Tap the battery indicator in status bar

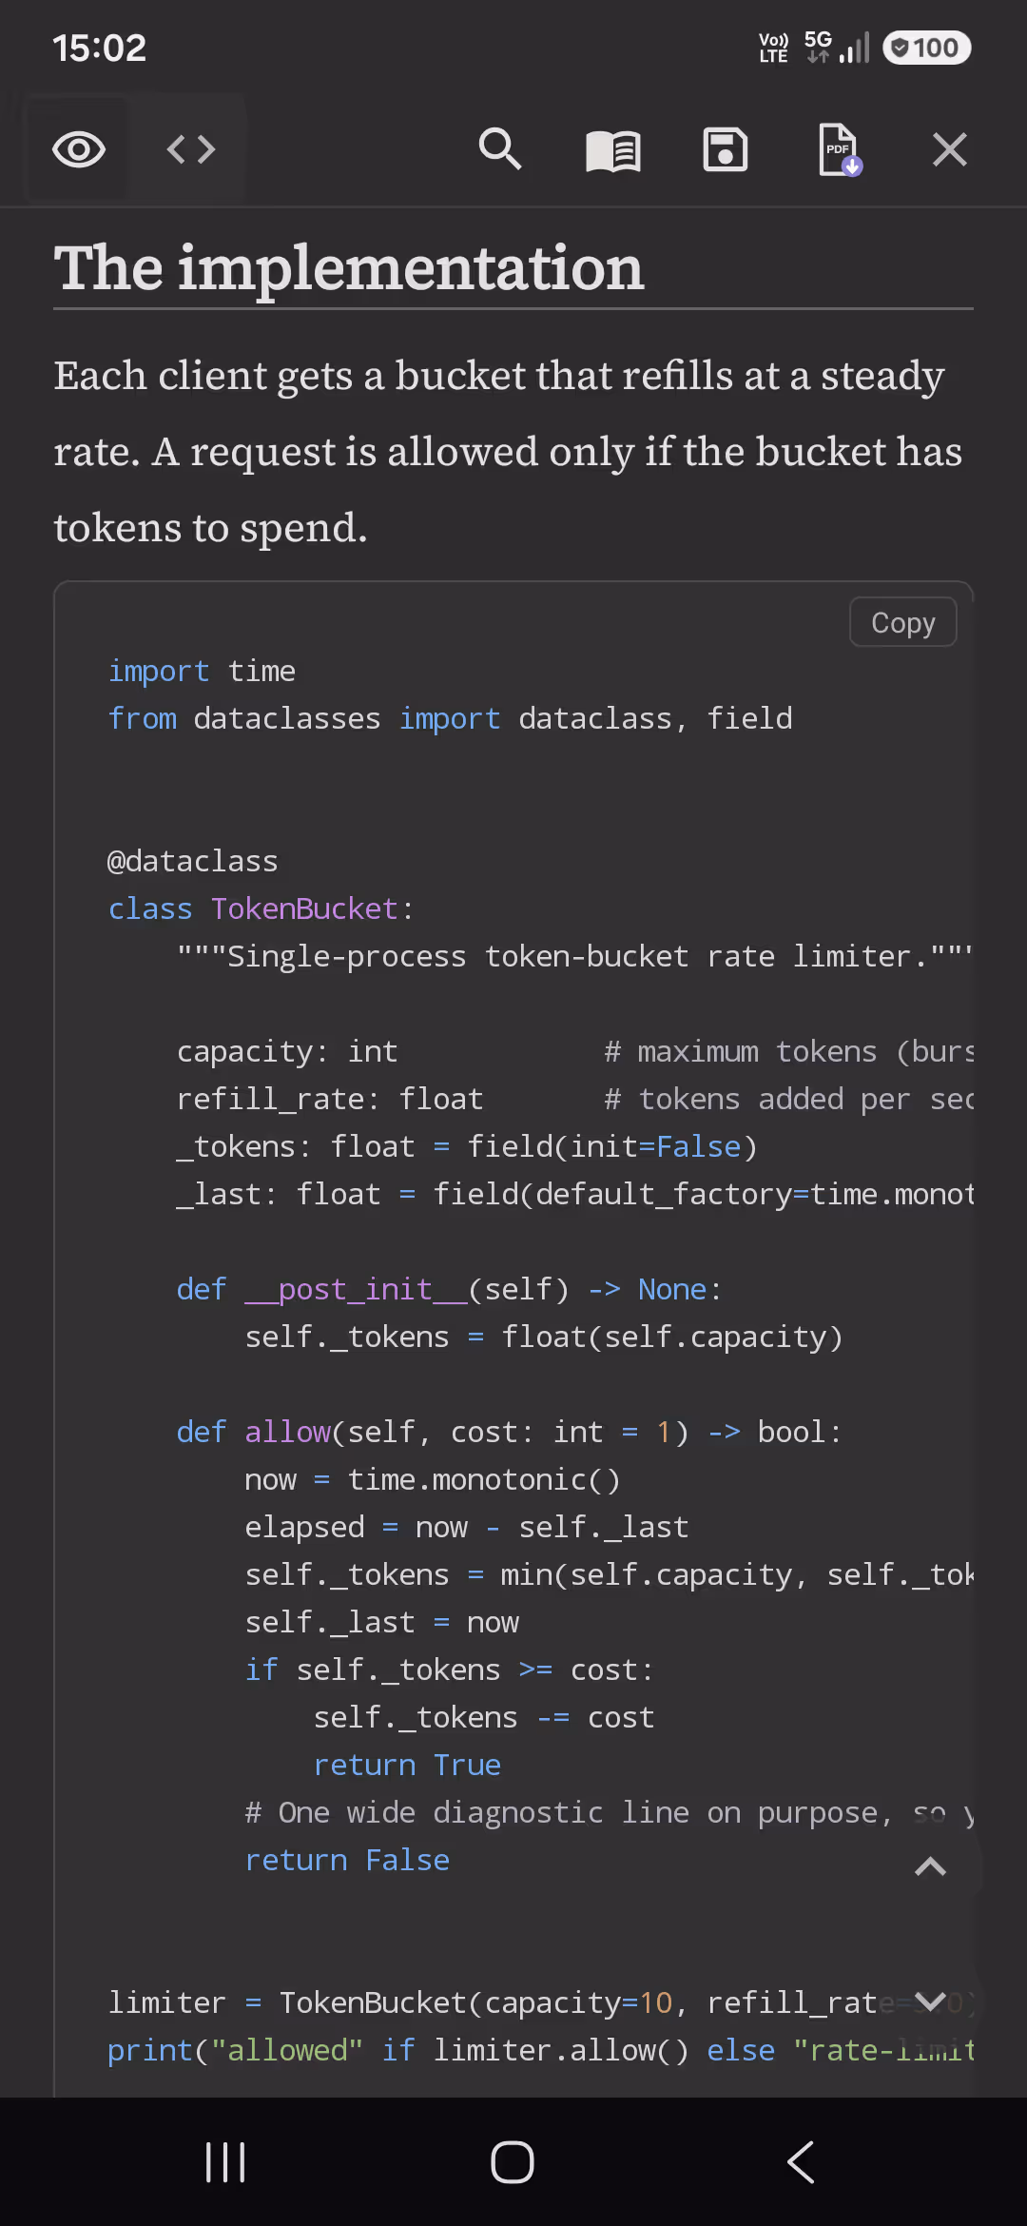point(926,48)
